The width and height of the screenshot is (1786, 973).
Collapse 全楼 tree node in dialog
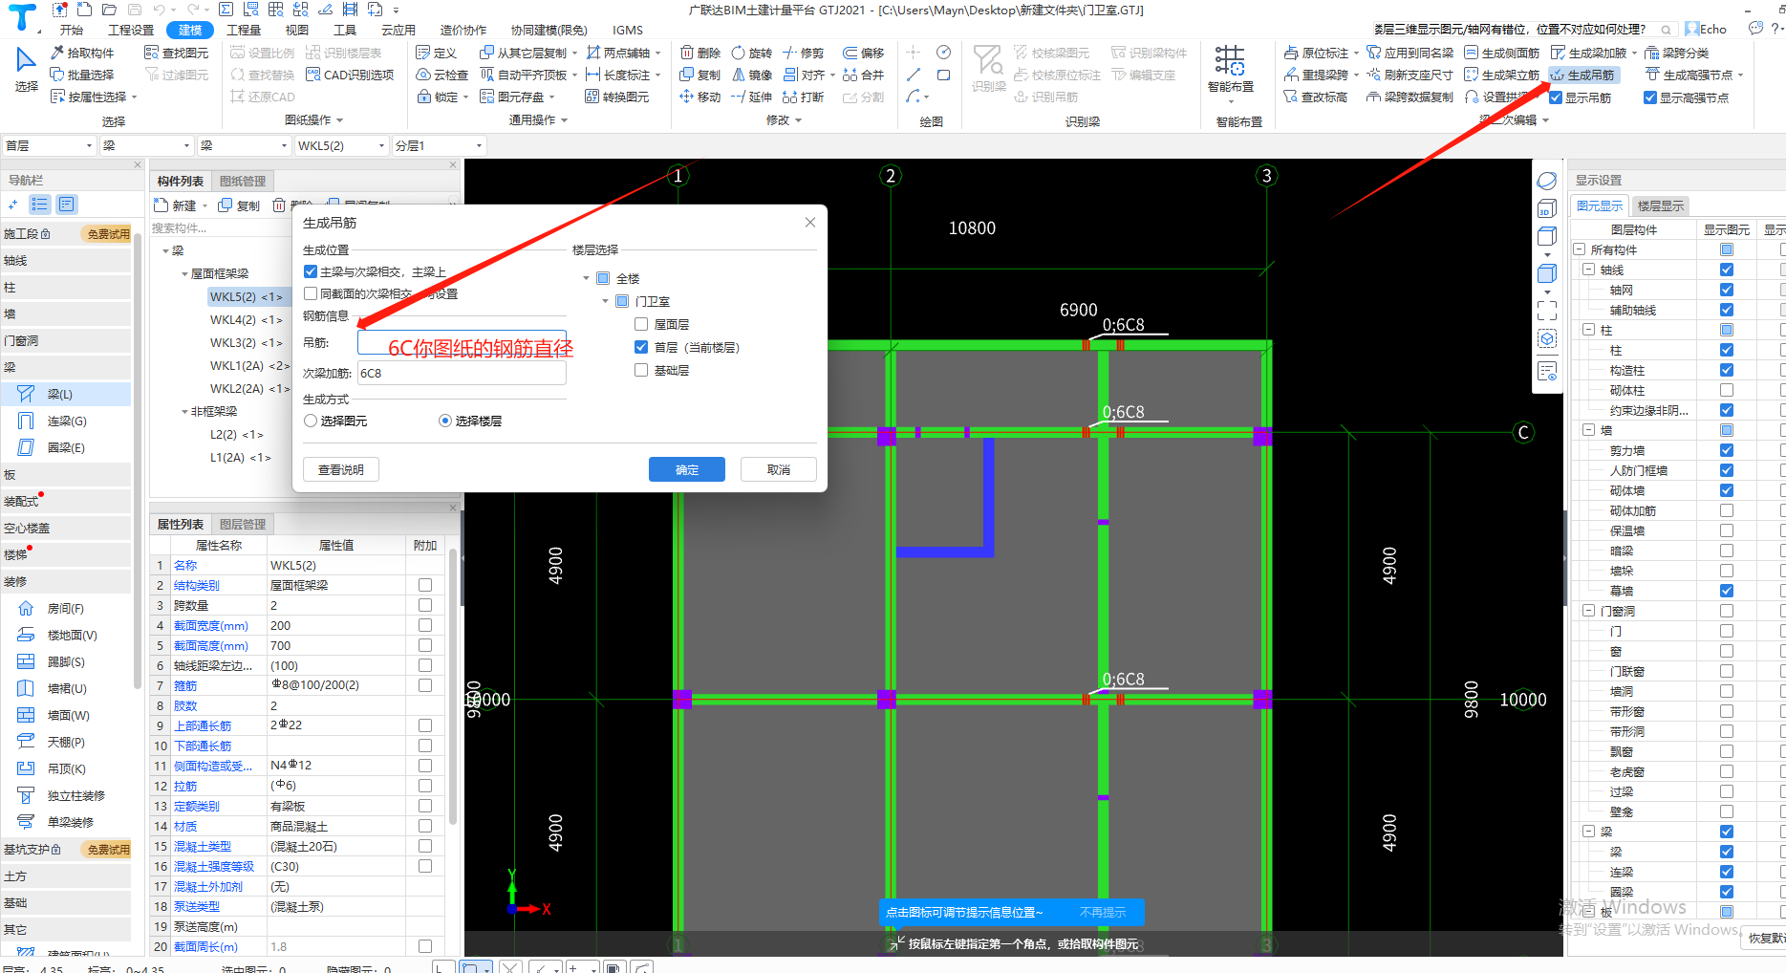tap(587, 278)
